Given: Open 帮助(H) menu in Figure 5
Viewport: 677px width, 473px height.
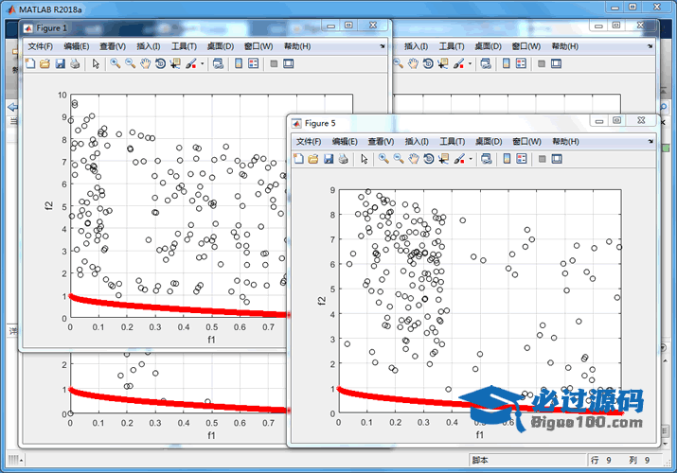Looking at the screenshot, I should (565, 141).
